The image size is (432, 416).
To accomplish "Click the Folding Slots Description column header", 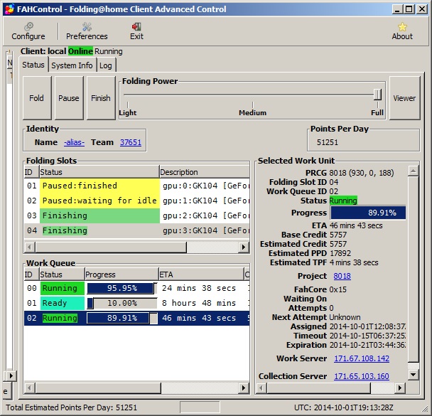I will click(x=205, y=172).
